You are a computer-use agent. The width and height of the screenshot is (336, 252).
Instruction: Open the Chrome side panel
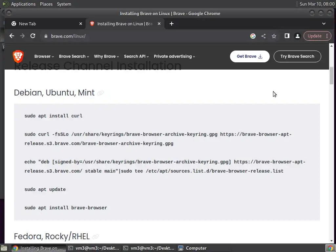pos(287,36)
